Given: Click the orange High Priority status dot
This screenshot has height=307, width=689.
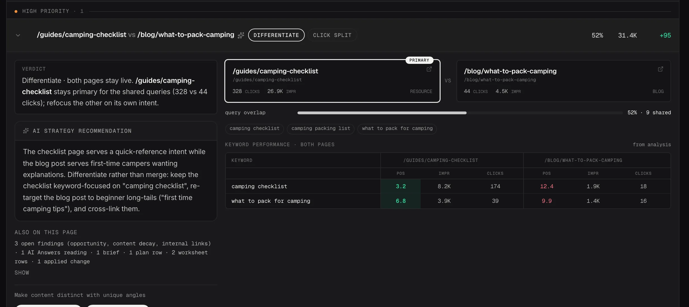Looking at the screenshot, I should (x=16, y=11).
